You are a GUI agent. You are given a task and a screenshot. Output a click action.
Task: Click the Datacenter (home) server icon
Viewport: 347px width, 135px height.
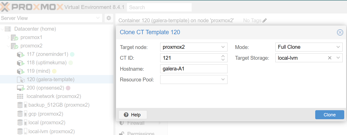8,29
